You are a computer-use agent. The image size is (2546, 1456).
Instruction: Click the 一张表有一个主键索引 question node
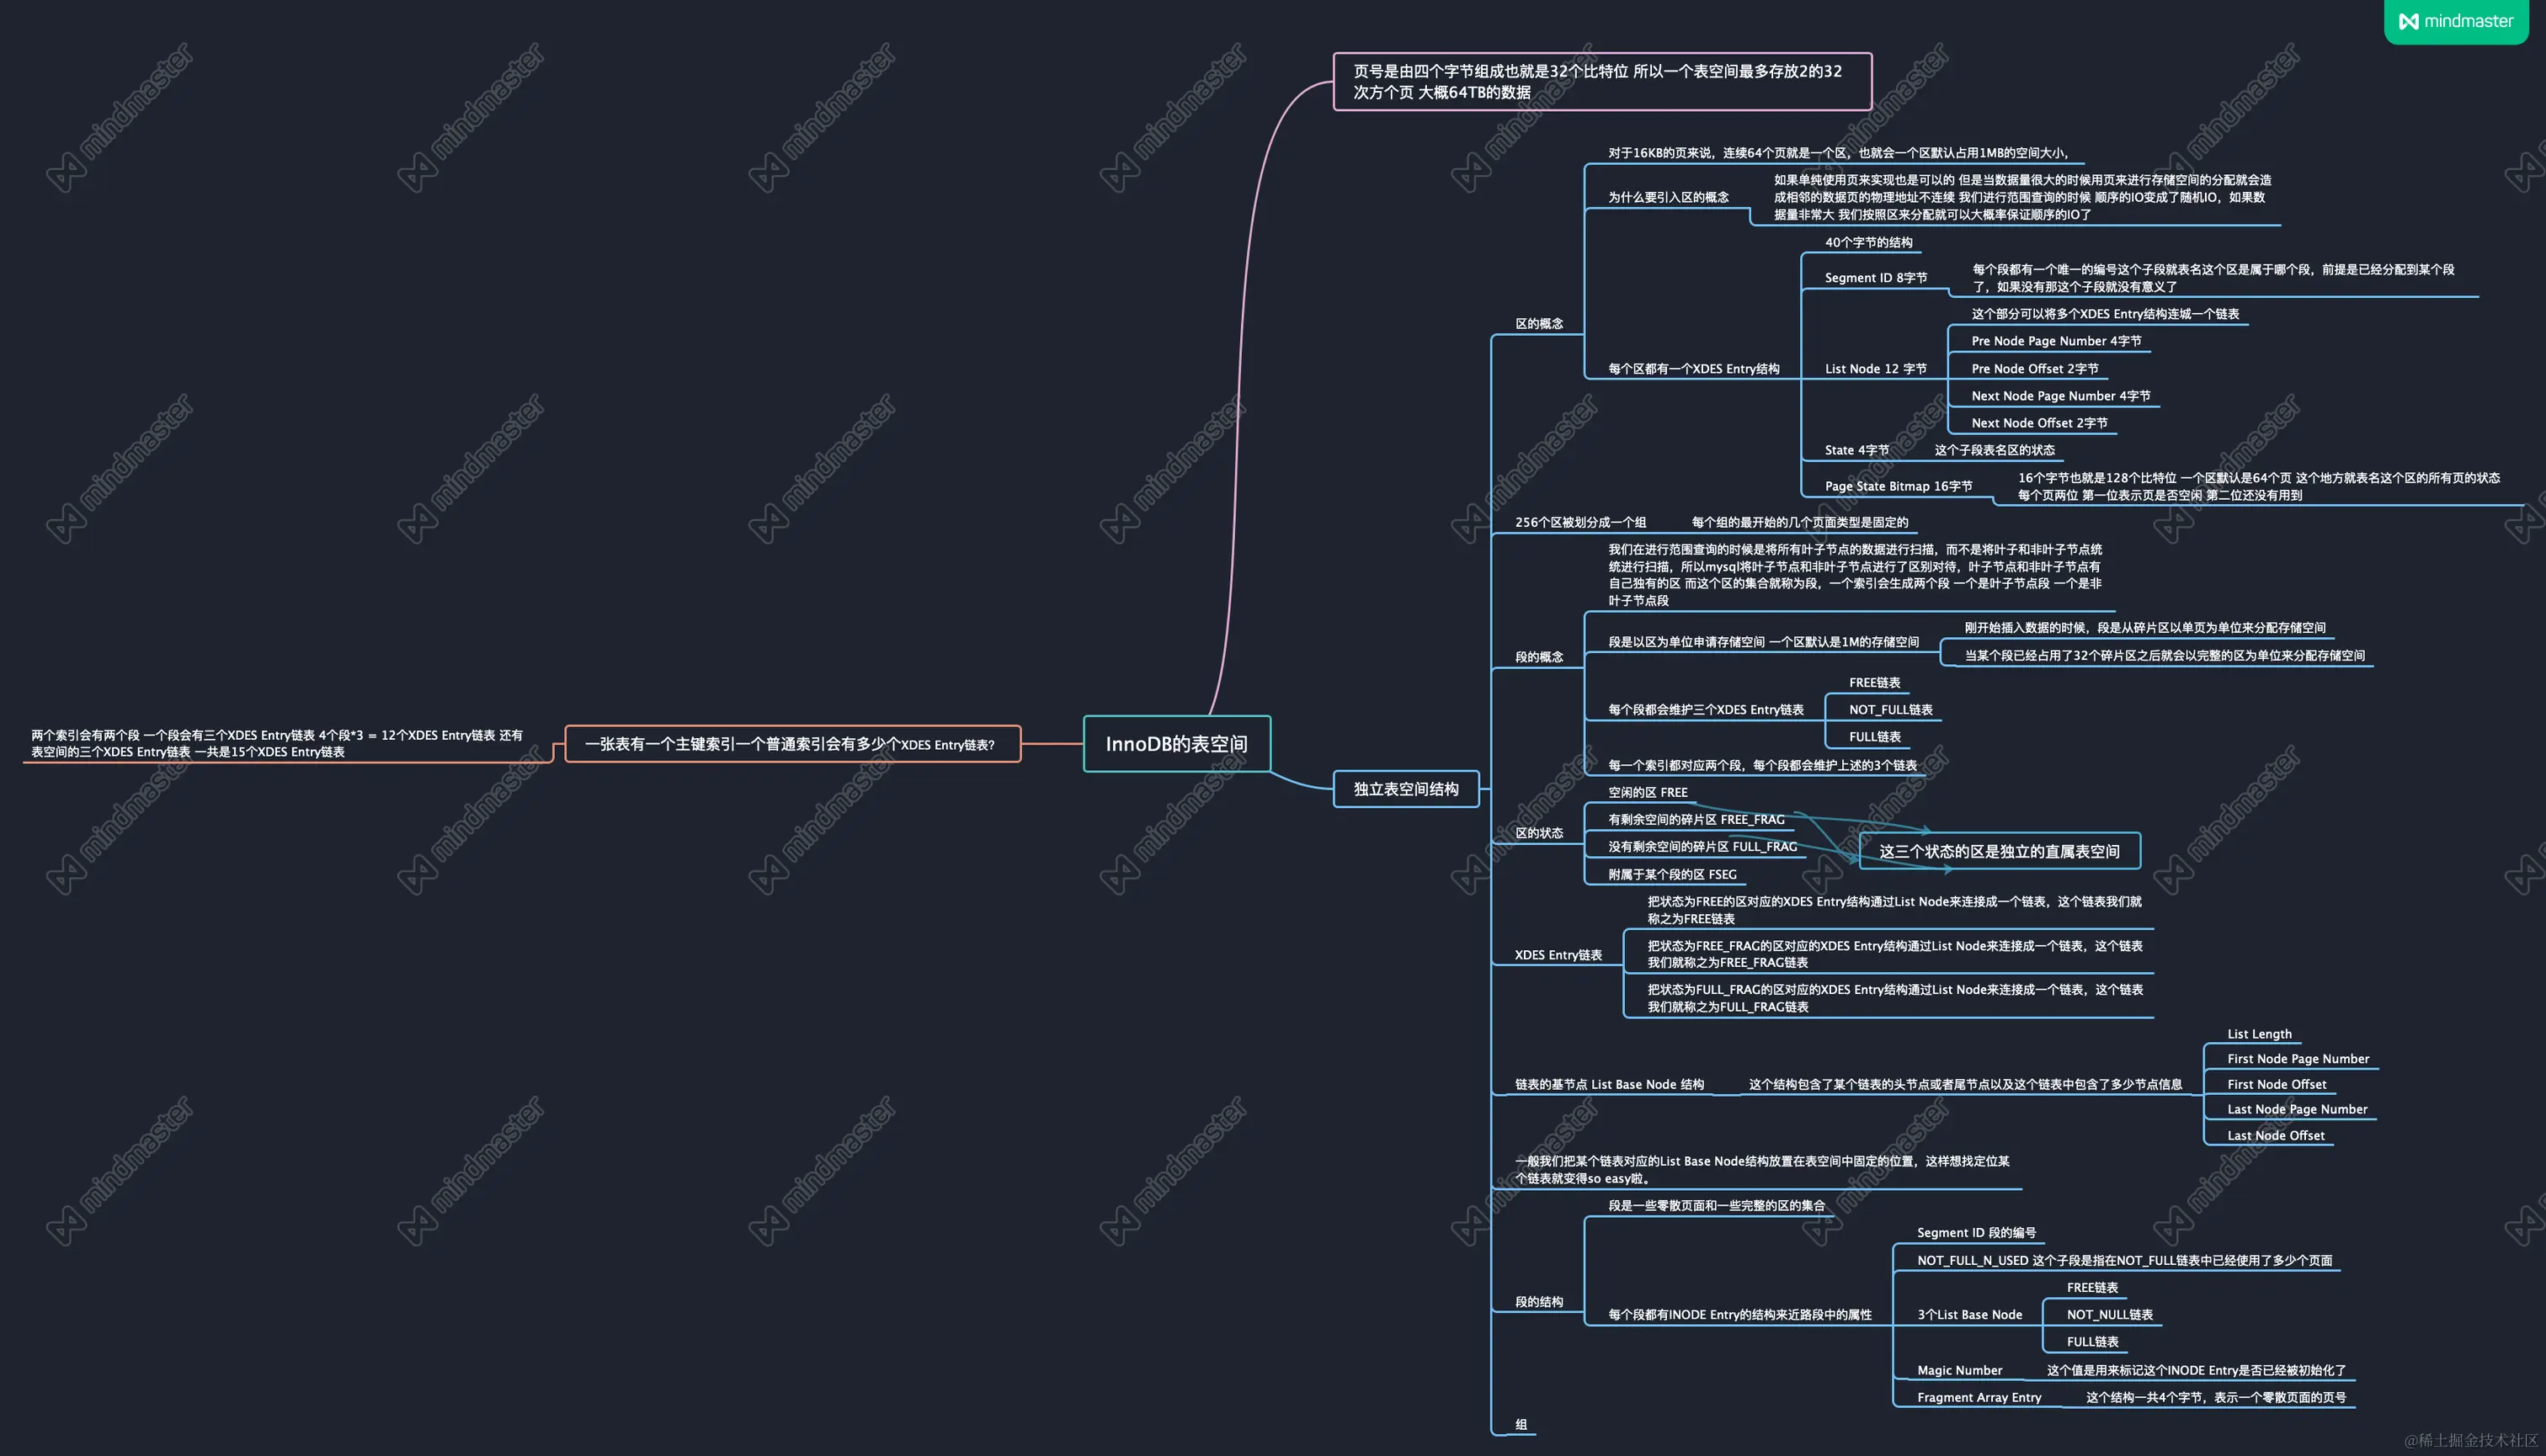792,744
